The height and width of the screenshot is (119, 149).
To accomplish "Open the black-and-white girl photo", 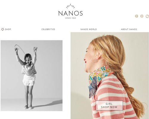I will point(32,76).
